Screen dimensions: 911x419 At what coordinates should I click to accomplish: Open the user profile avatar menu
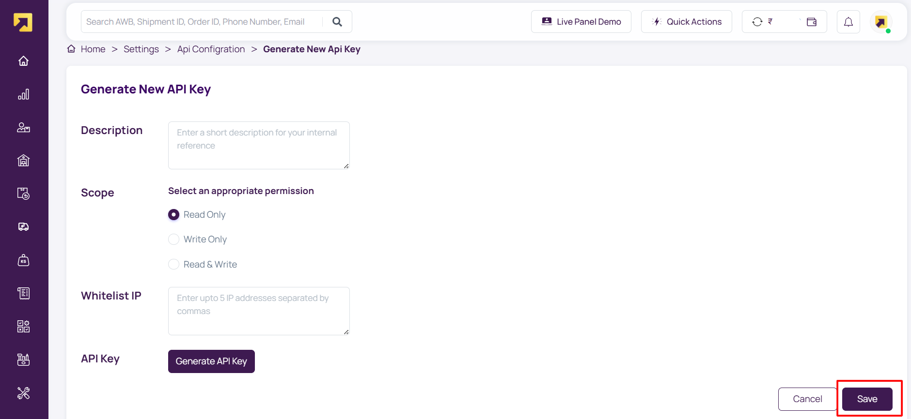click(x=881, y=22)
